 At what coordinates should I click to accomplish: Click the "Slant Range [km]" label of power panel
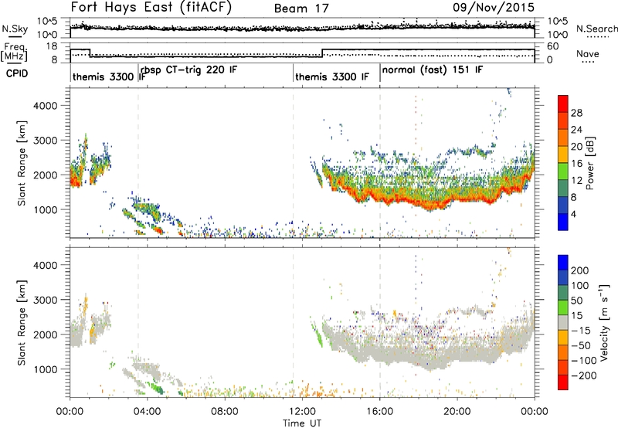(22, 163)
